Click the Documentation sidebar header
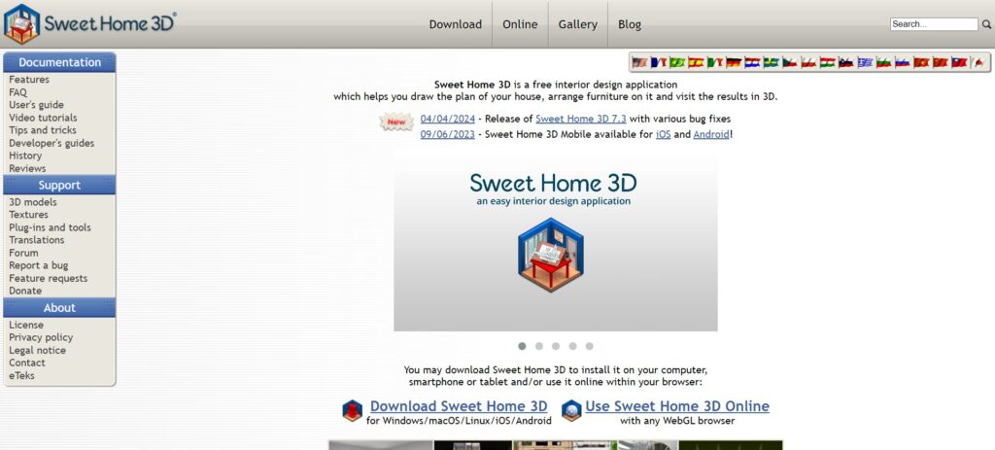This screenshot has width=995, height=450. coord(59,62)
